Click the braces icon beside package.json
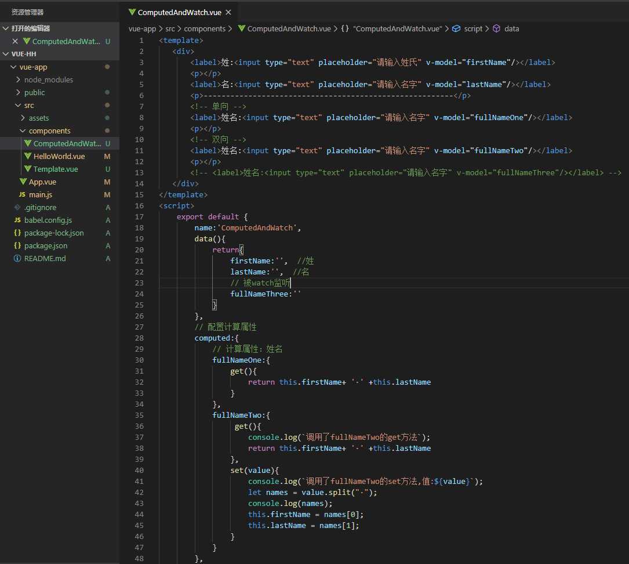Viewport: 629px width, 564px height. [x=17, y=245]
